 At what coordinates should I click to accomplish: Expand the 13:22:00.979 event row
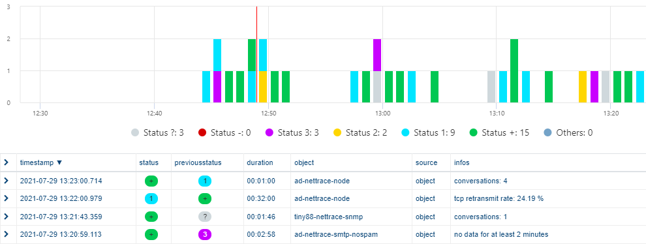pos(6,198)
